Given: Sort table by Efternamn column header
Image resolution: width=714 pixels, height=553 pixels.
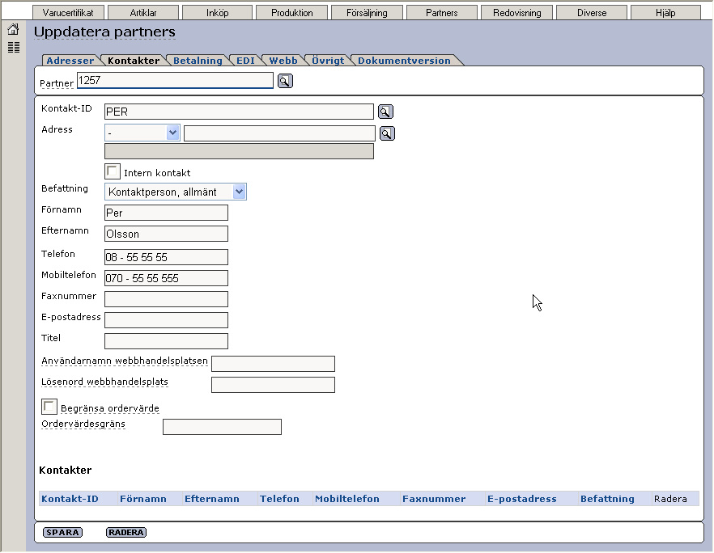Looking at the screenshot, I should click(x=212, y=499).
